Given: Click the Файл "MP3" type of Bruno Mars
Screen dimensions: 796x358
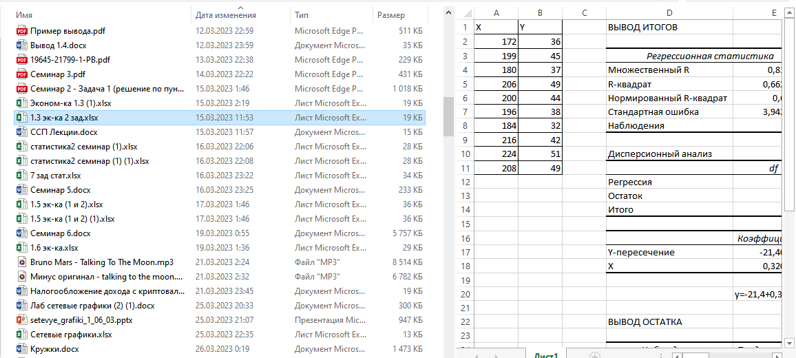Looking at the screenshot, I should coord(317,262).
